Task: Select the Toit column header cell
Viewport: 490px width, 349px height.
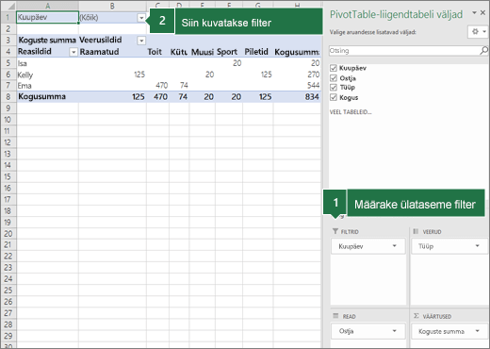Action: click(x=157, y=52)
